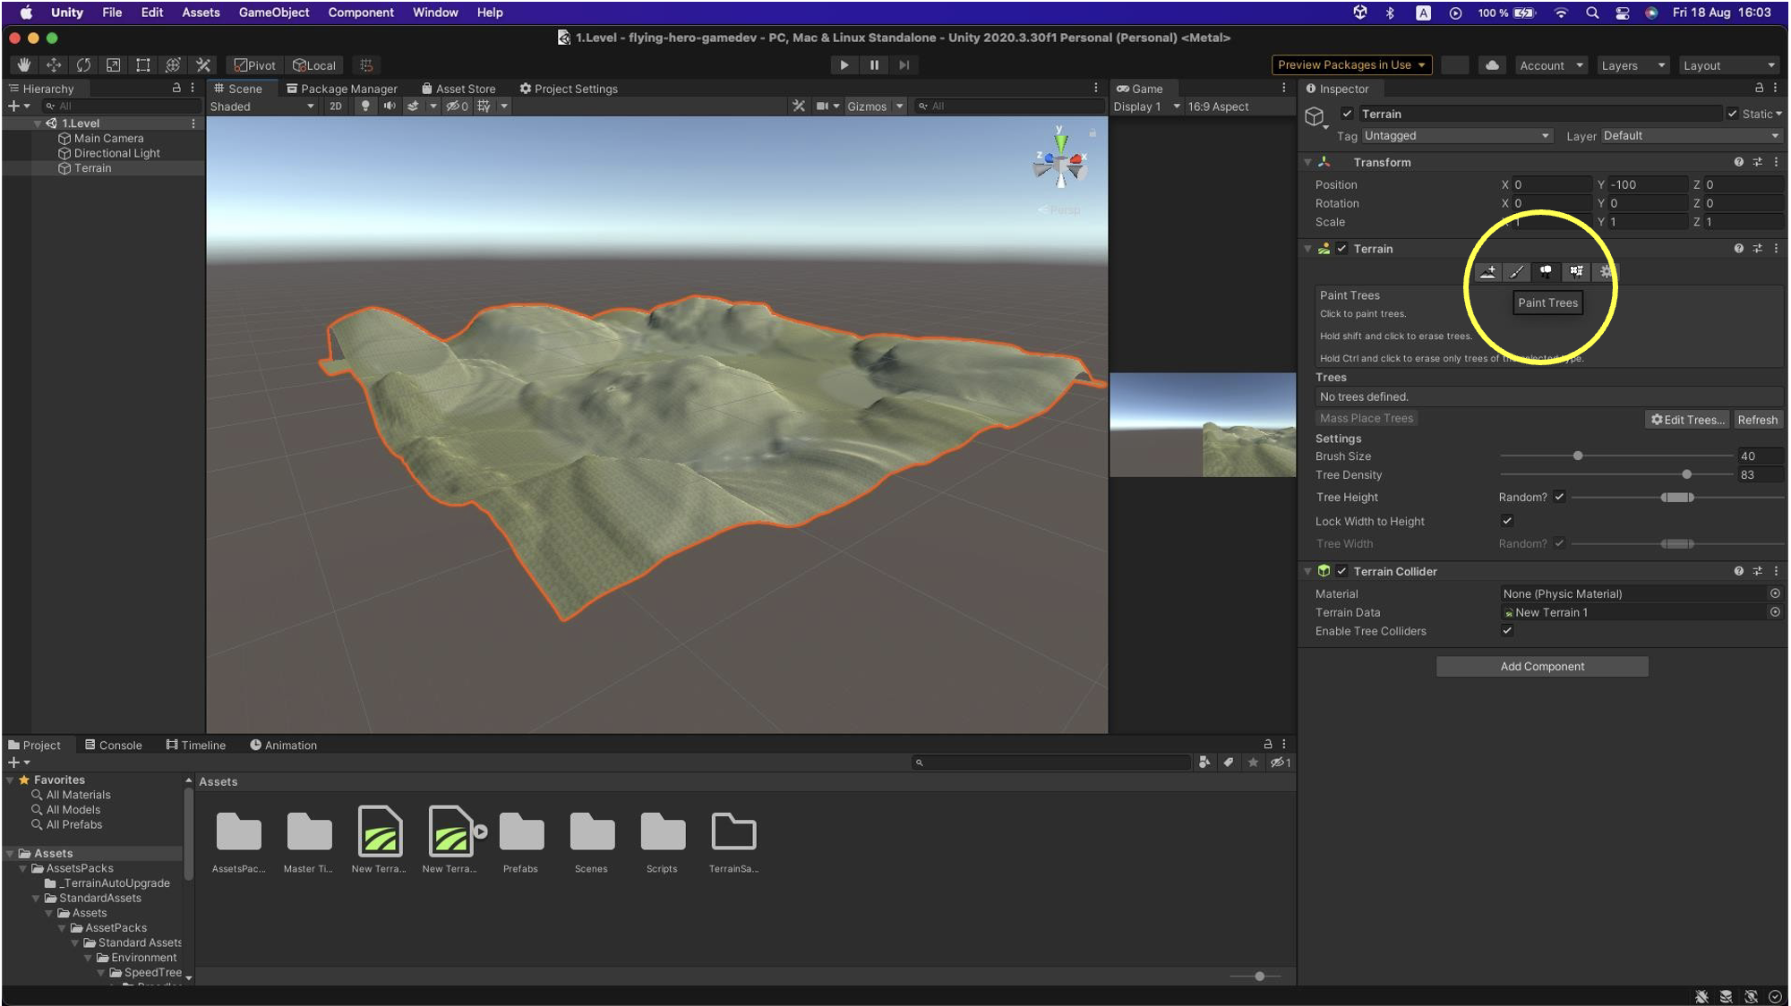The height and width of the screenshot is (1006, 1791).
Task: Adjust the Brush Size slider
Action: pos(1578,456)
